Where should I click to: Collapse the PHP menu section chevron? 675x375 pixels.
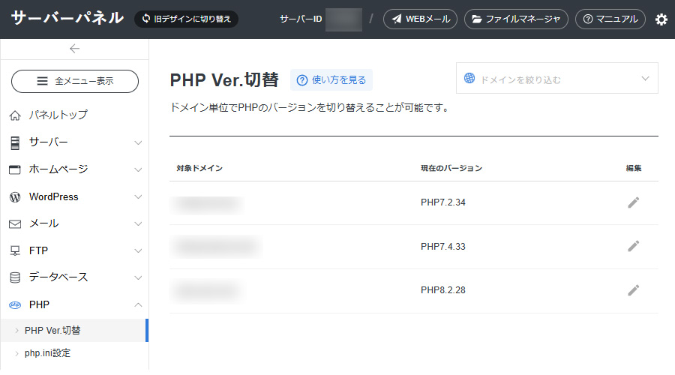click(x=138, y=304)
